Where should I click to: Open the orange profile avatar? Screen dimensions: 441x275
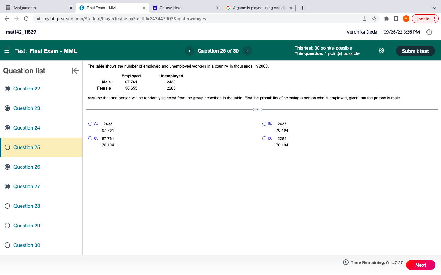(406, 19)
